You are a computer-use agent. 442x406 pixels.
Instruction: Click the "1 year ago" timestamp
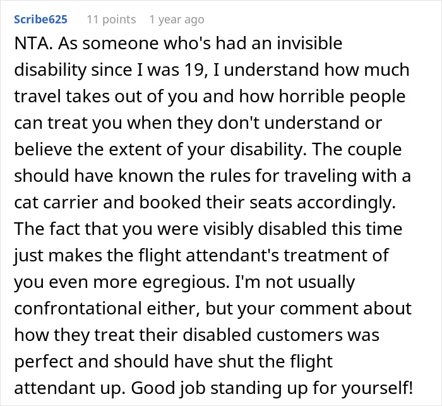pyautogui.click(x=177, y=20)
